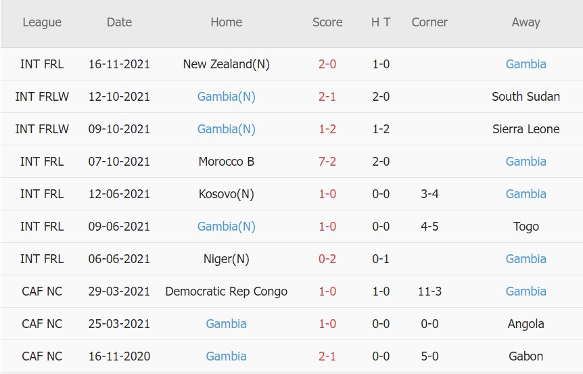Select Gambia link in Democratic Rep Congo row
Image resolution: width=583 pixels, height=374 pixels.
tap(526, 291)
